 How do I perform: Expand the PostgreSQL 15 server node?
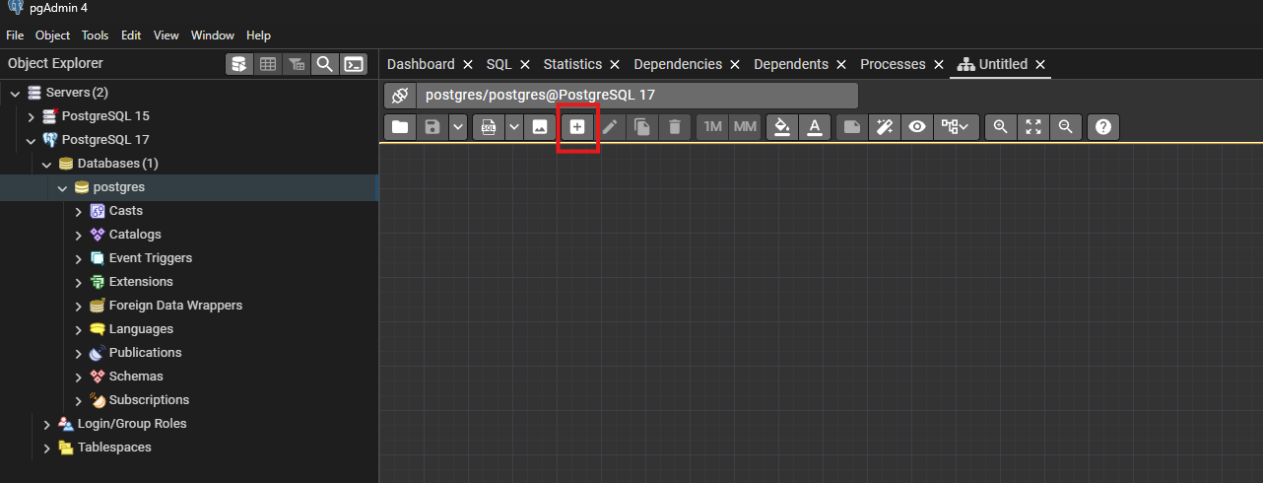[32, 116]
